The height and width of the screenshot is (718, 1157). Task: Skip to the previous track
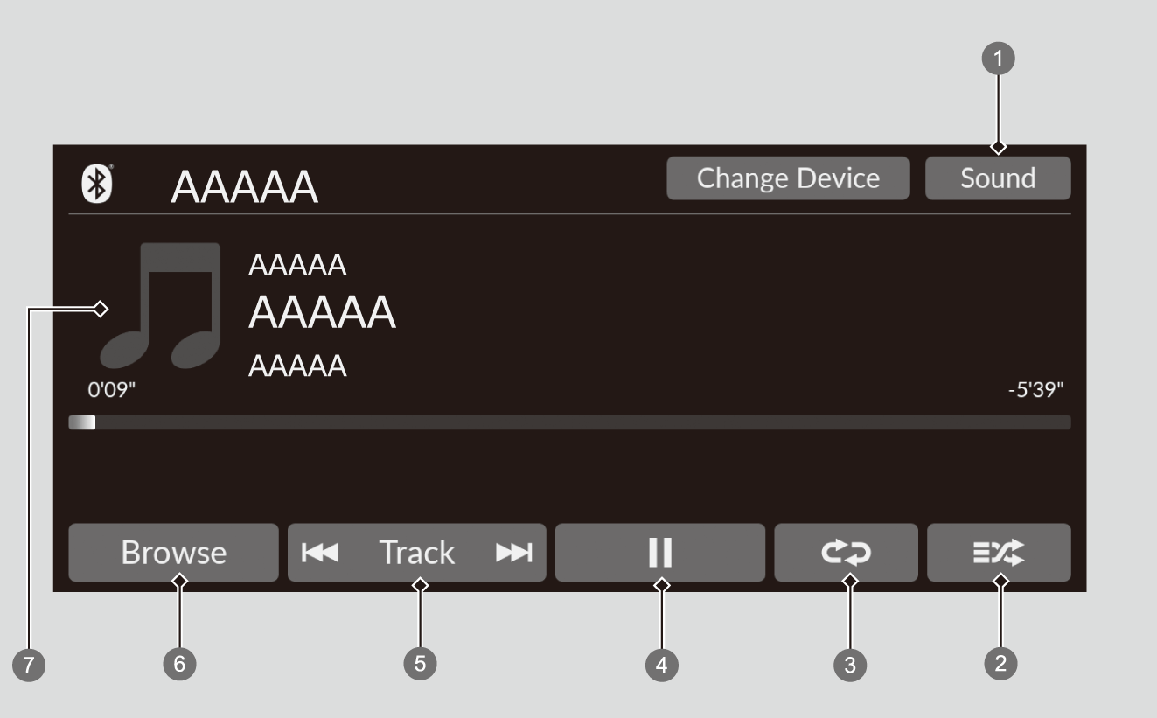coord(318,553)
